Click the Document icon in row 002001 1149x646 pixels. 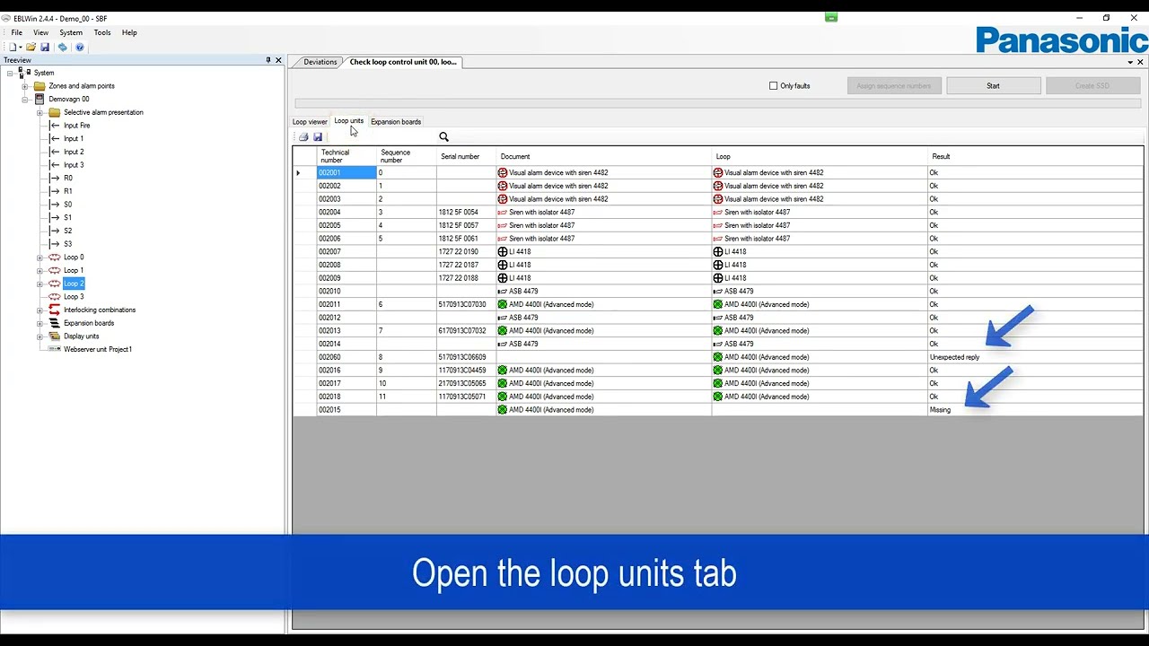[x=503, y=172]
